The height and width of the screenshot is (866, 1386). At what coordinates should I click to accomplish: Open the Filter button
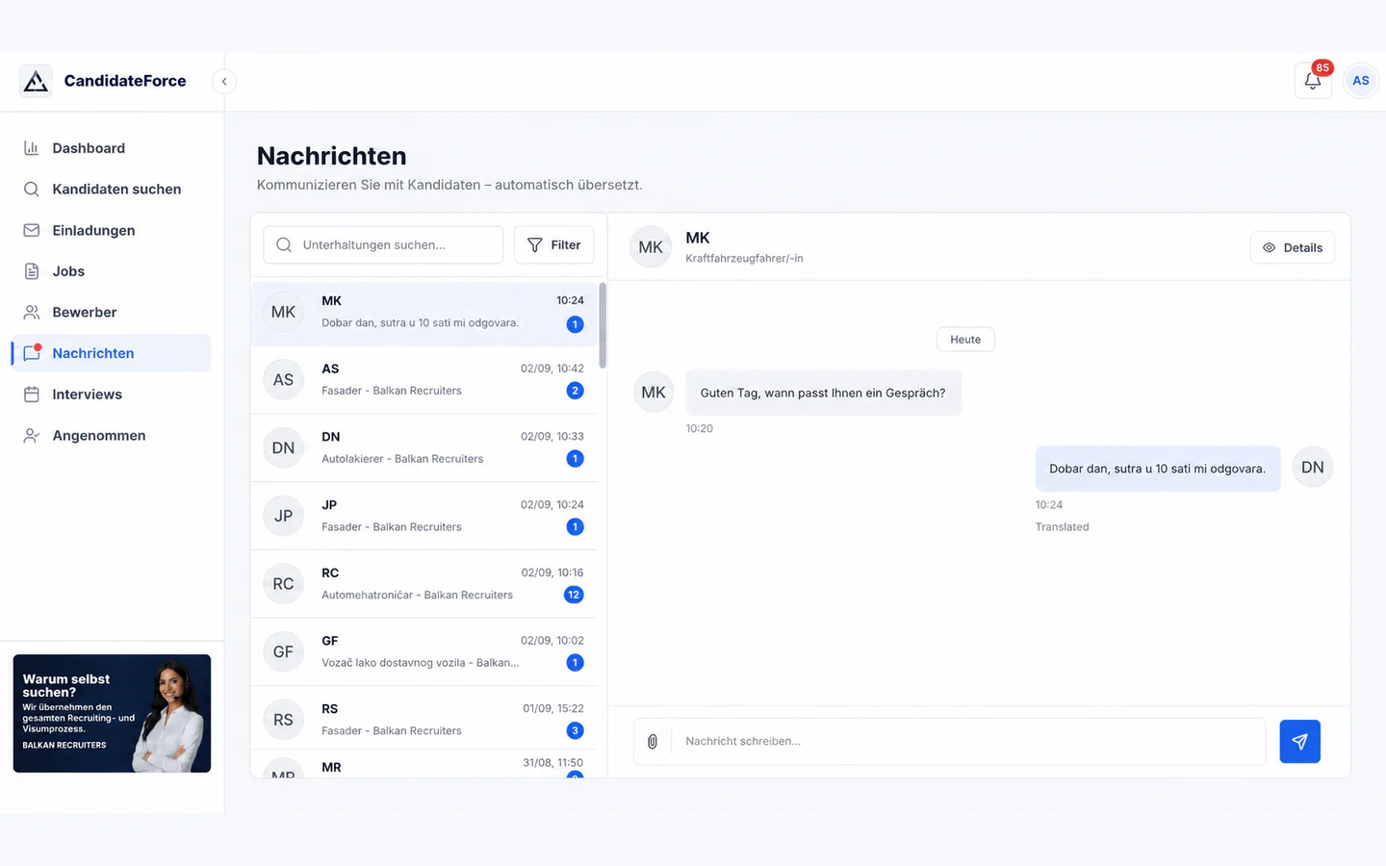click(x=553, y=244)
